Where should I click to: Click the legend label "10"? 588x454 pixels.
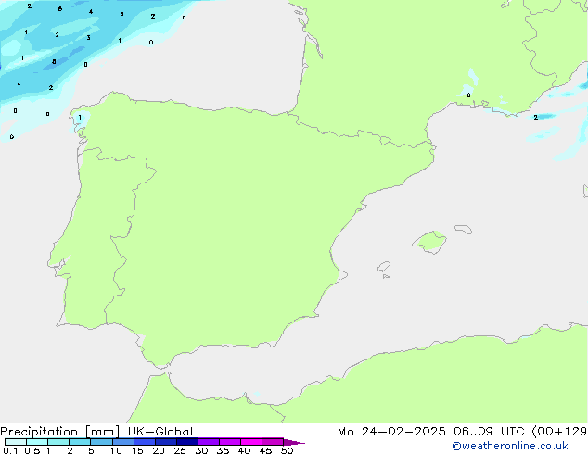click(116, 450)
